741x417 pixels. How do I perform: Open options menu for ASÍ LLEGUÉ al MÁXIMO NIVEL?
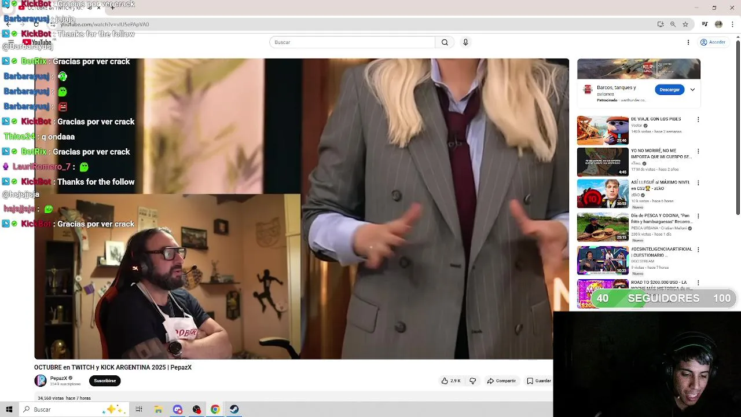pos(698,183)
